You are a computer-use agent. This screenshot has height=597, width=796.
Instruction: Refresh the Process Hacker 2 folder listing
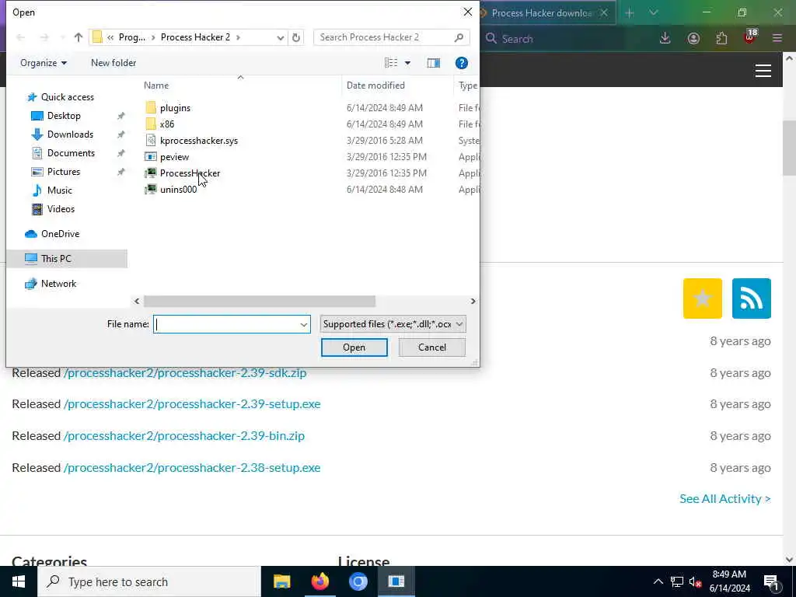click(296, 37)
